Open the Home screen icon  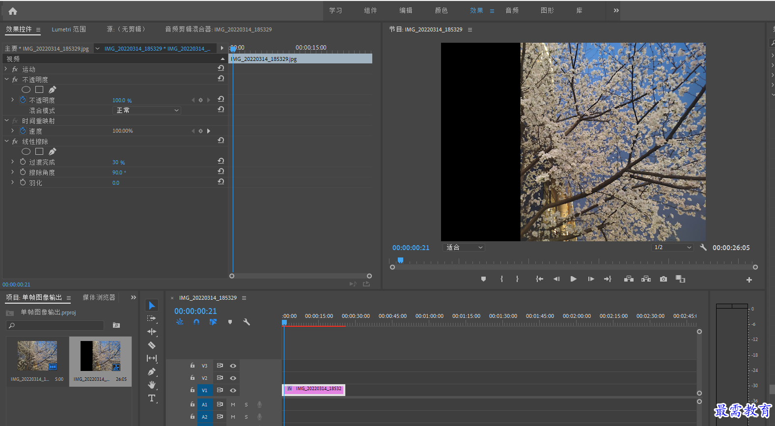13,11
